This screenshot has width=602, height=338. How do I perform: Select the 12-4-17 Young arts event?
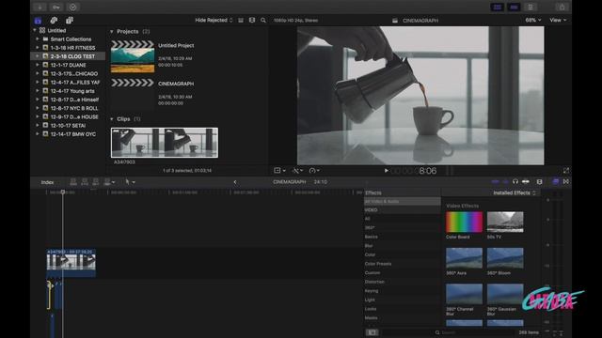(x=68, y=91)
